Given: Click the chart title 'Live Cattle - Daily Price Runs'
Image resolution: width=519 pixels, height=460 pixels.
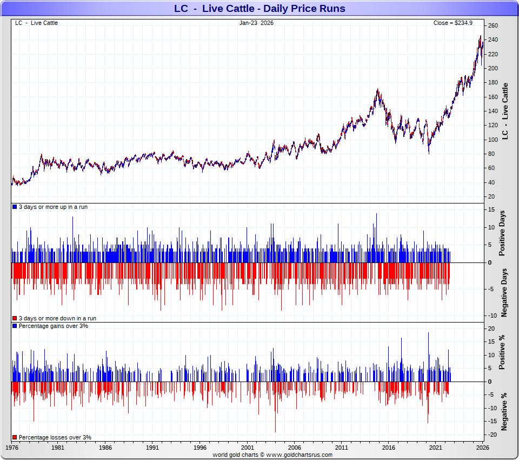Looking at the screenshot, I should [x=259, y=9].
